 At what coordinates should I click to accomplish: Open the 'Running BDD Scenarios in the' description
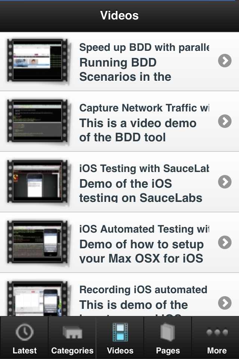125,70
